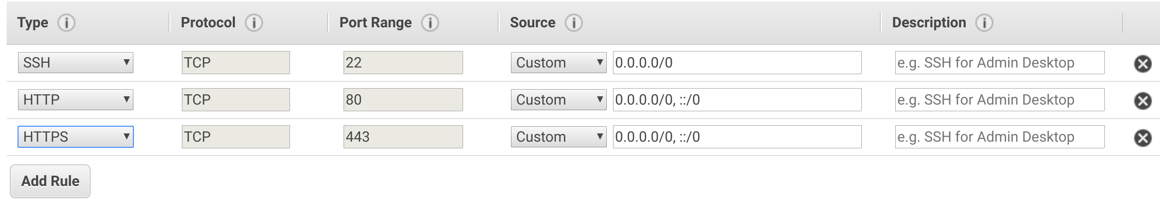1160x204 pixels.
Task: Show info tooltip for Port Range
Action: coord(430,23)
